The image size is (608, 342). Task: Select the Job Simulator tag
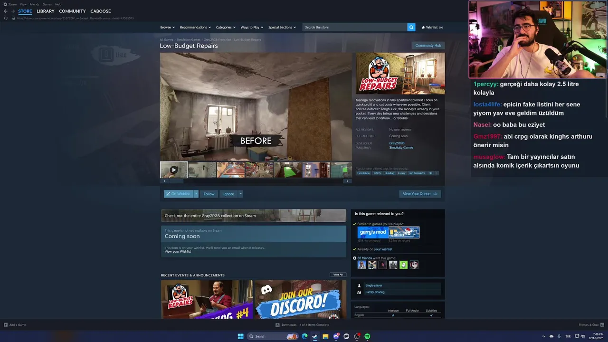coord(417,173)
